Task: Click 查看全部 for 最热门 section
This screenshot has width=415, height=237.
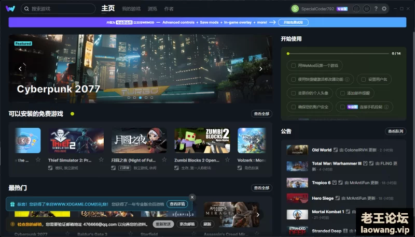Action: tap(261, 188)
